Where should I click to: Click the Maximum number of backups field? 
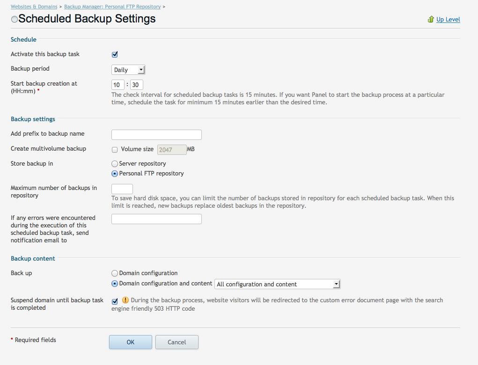pos(121,189)
